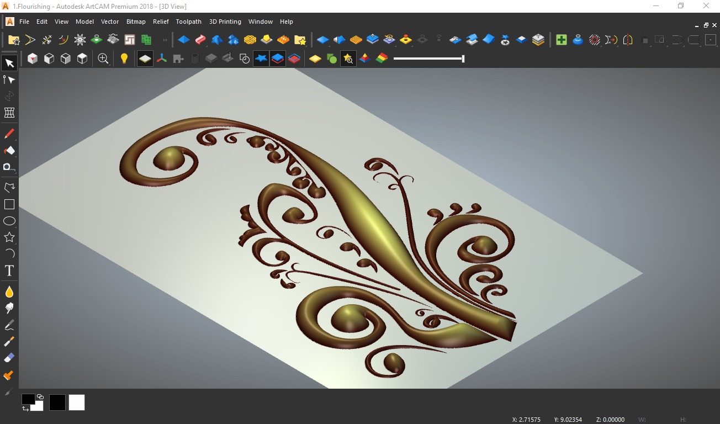Select the Rectangle creation tool
This screenshot has height=424, width=720.
pos(9,204)
